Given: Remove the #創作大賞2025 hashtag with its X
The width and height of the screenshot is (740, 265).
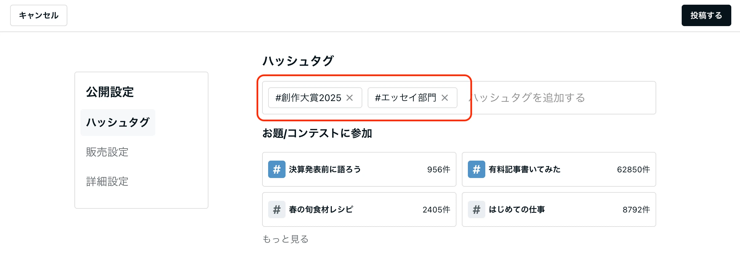Looking at the screenshot, I should 350,98.
